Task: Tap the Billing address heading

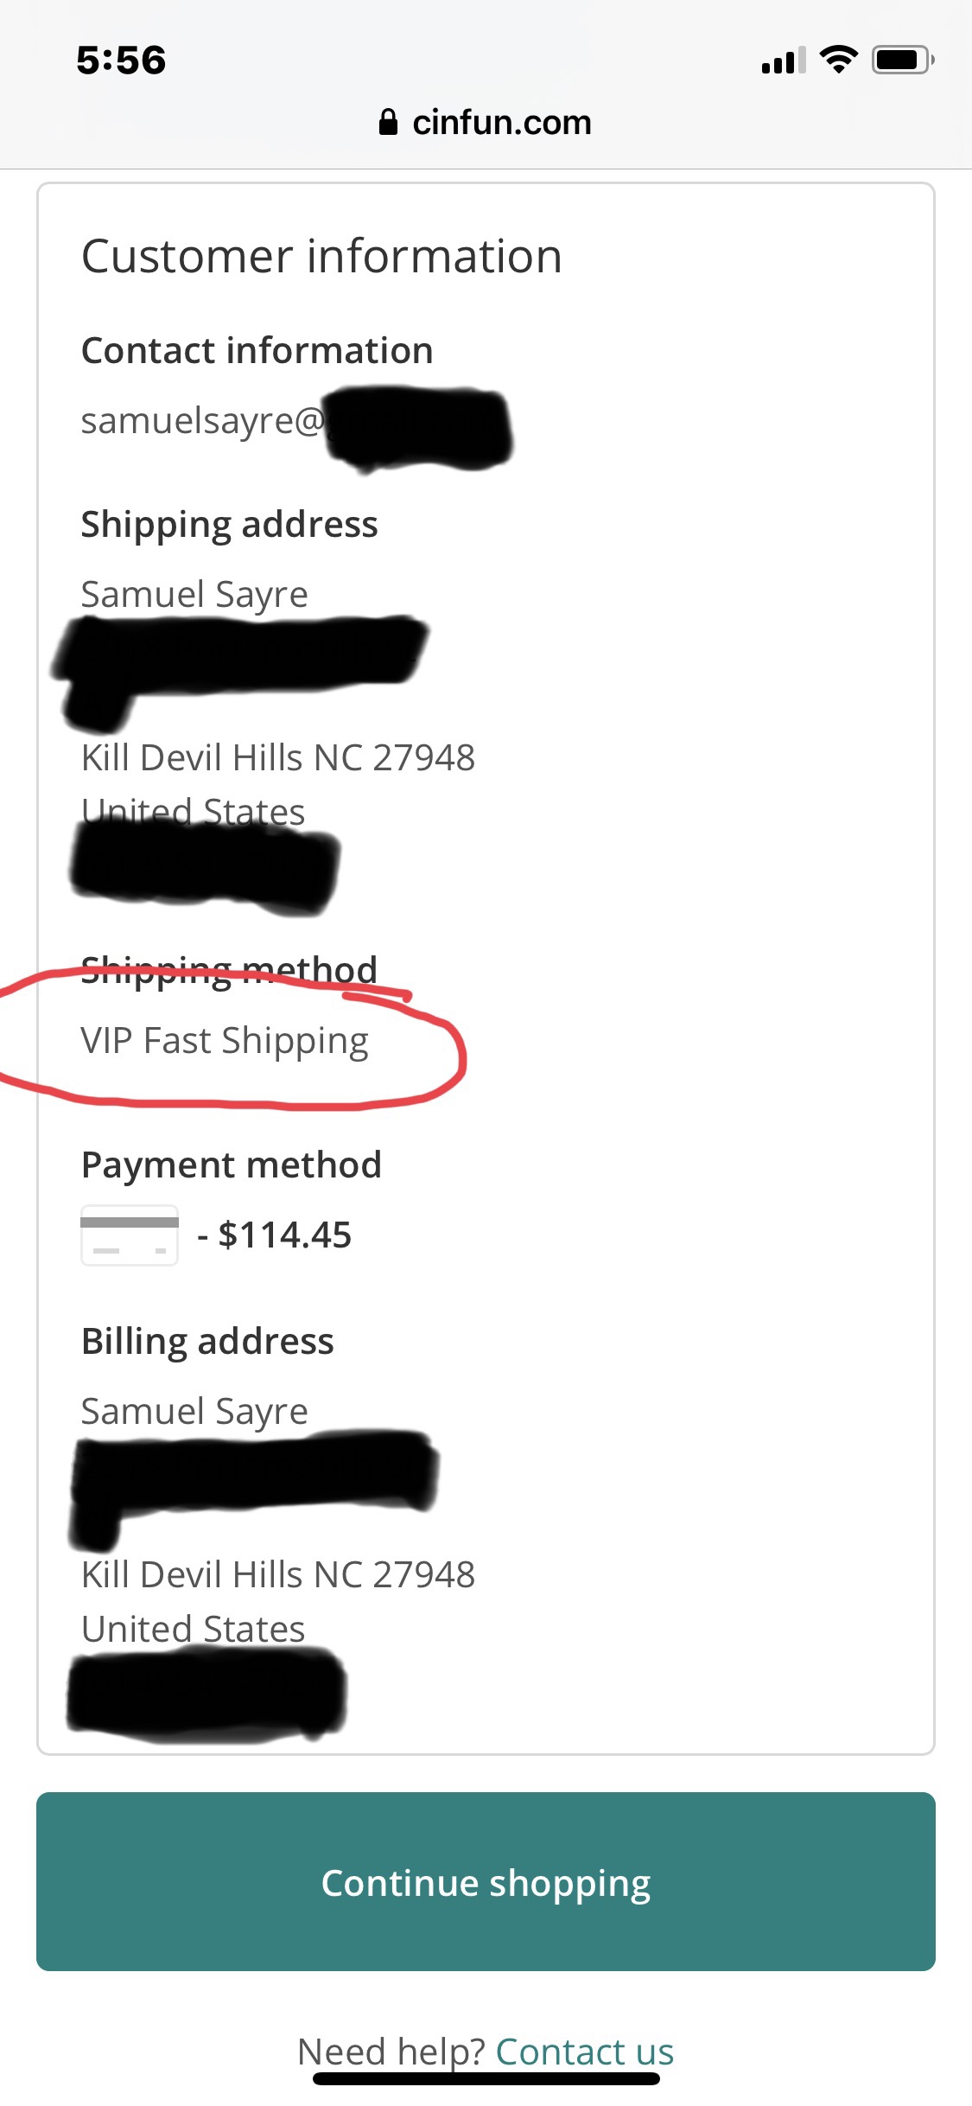Action: [207, 1342]
